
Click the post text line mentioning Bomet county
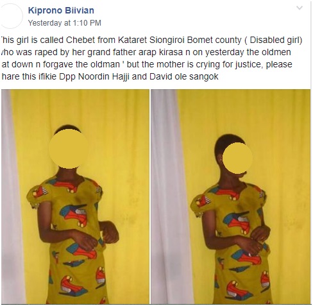click(x=151, y=40)
